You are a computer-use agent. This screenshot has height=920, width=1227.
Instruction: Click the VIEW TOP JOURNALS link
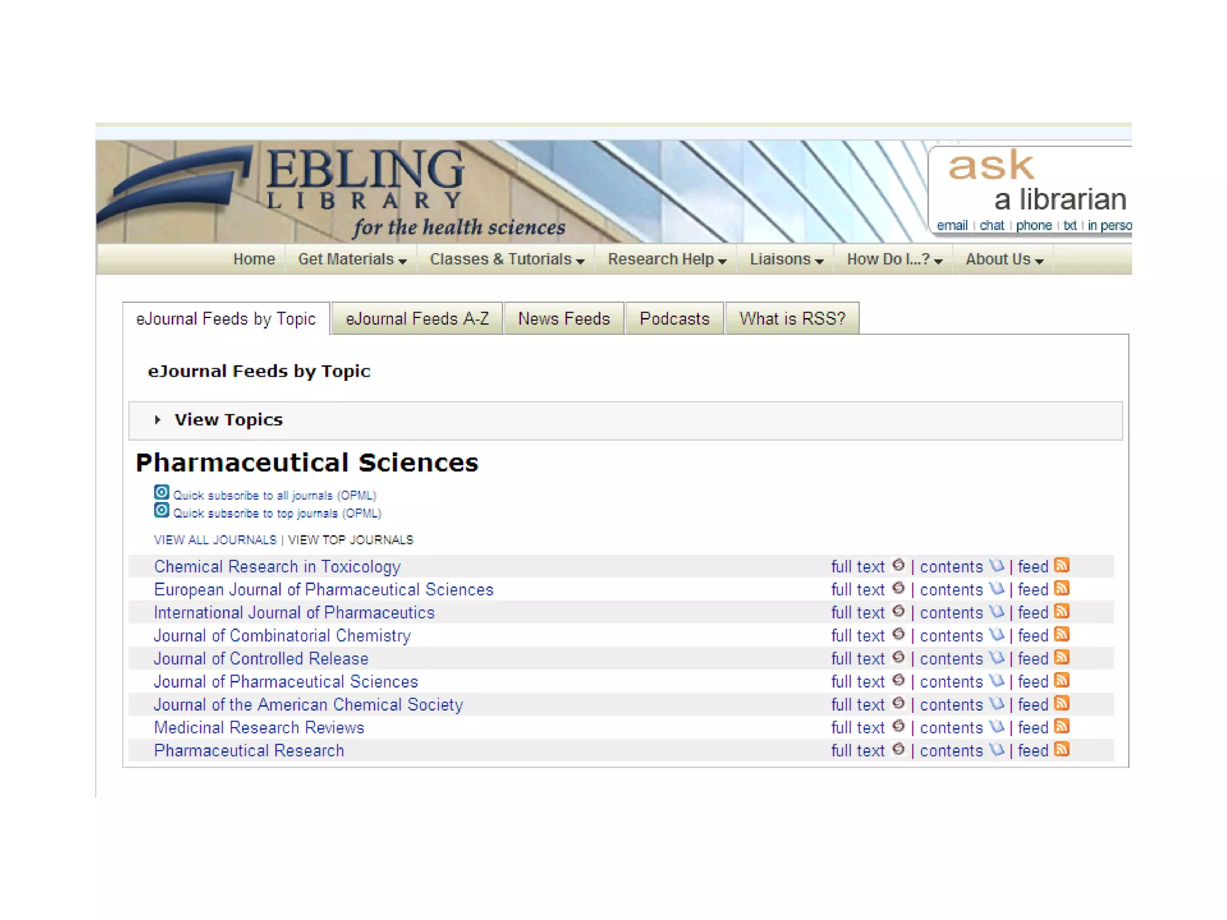350,540
